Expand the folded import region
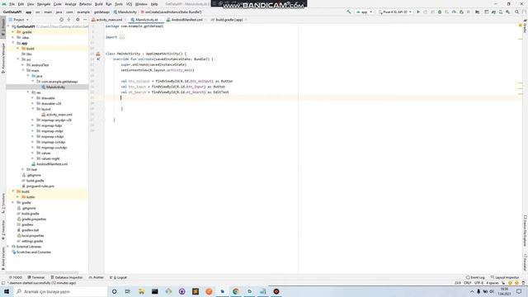 coord(122,37)
